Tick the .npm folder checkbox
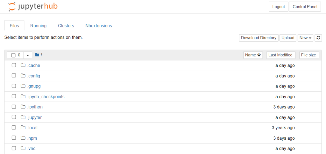This screenshot has width=326, height=154. coord(14,138)
